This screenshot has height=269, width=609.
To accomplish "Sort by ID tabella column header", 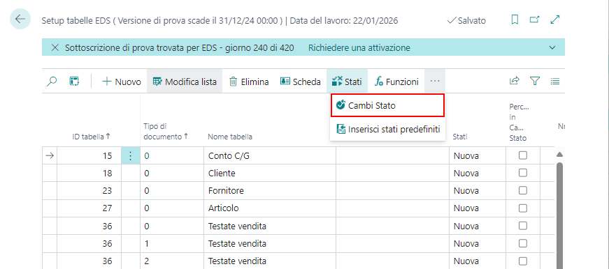I will (92, 136).
